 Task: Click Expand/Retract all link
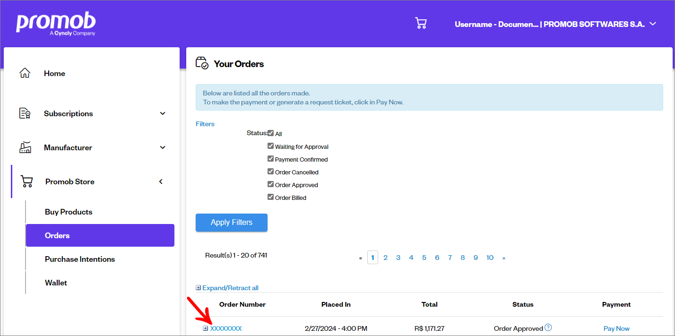[x=230, y=288]
